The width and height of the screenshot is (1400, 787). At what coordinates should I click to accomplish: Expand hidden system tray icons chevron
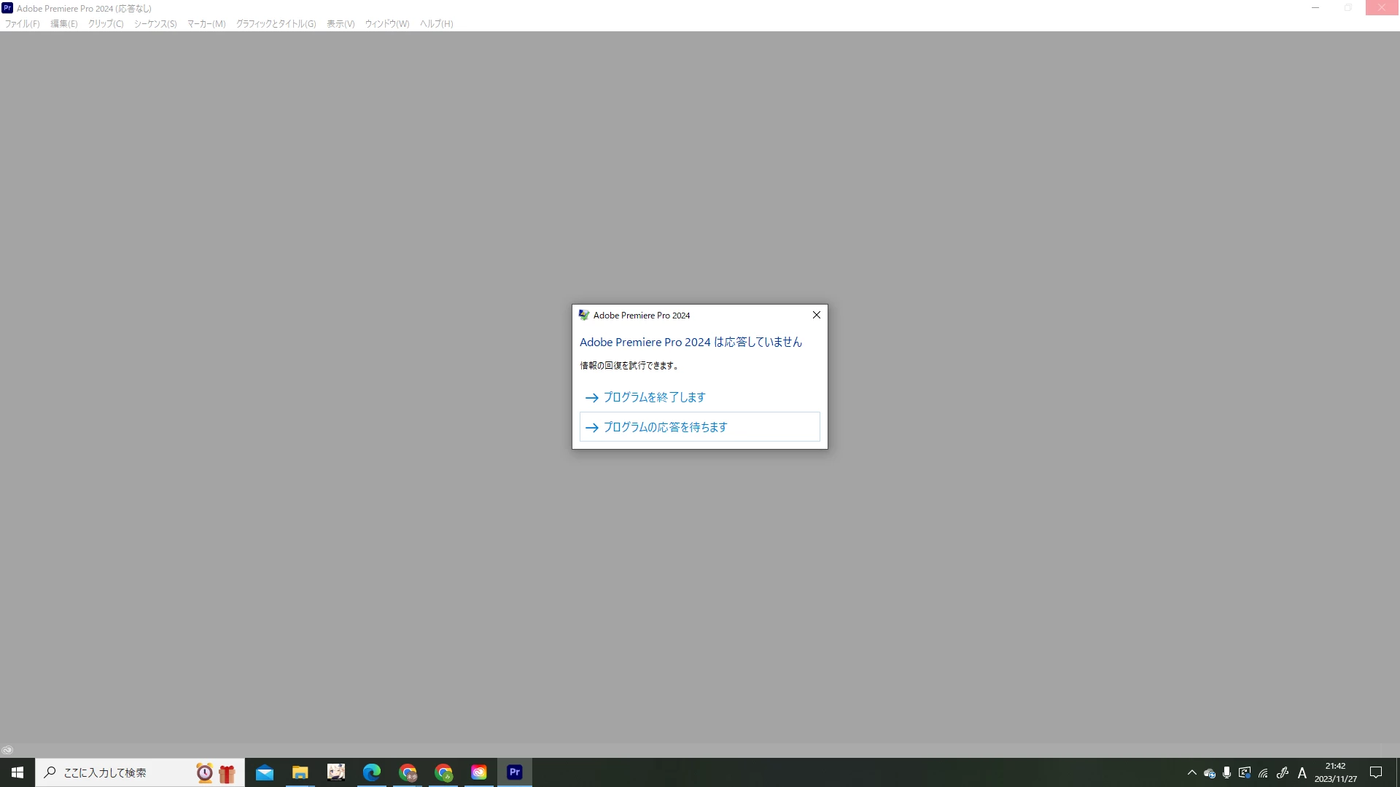pos(1192,772)
